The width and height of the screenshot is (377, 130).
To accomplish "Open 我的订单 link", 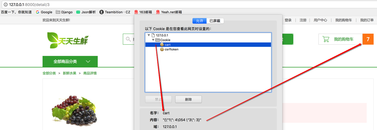I will pos(367,20).
